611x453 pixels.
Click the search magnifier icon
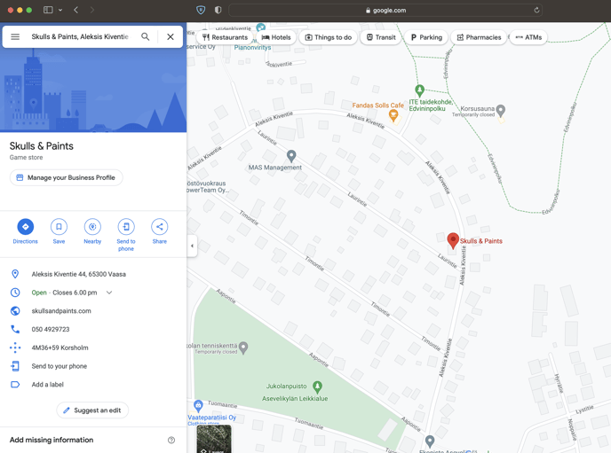point(146,36)
